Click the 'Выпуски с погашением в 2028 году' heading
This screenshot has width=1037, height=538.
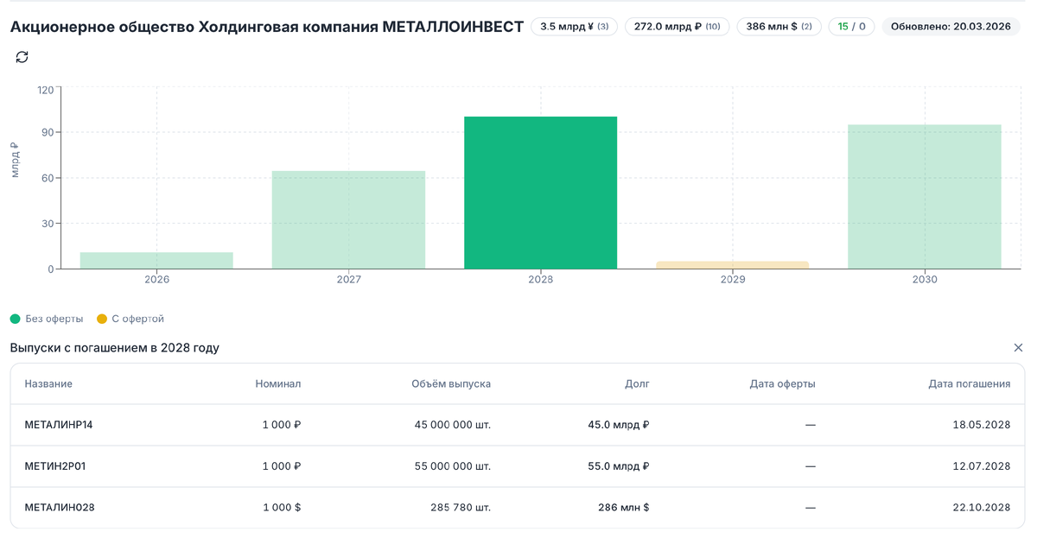[x=115, y=348]
